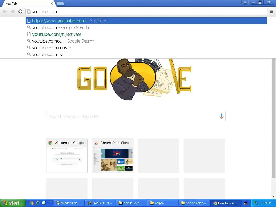Start voice search with the microphone icon
Viewport: 276px width, 207px height.
222,116
